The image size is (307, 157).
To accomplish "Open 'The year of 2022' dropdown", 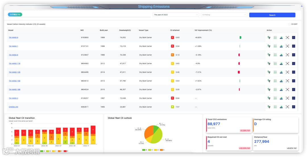I will click(176, 15).
